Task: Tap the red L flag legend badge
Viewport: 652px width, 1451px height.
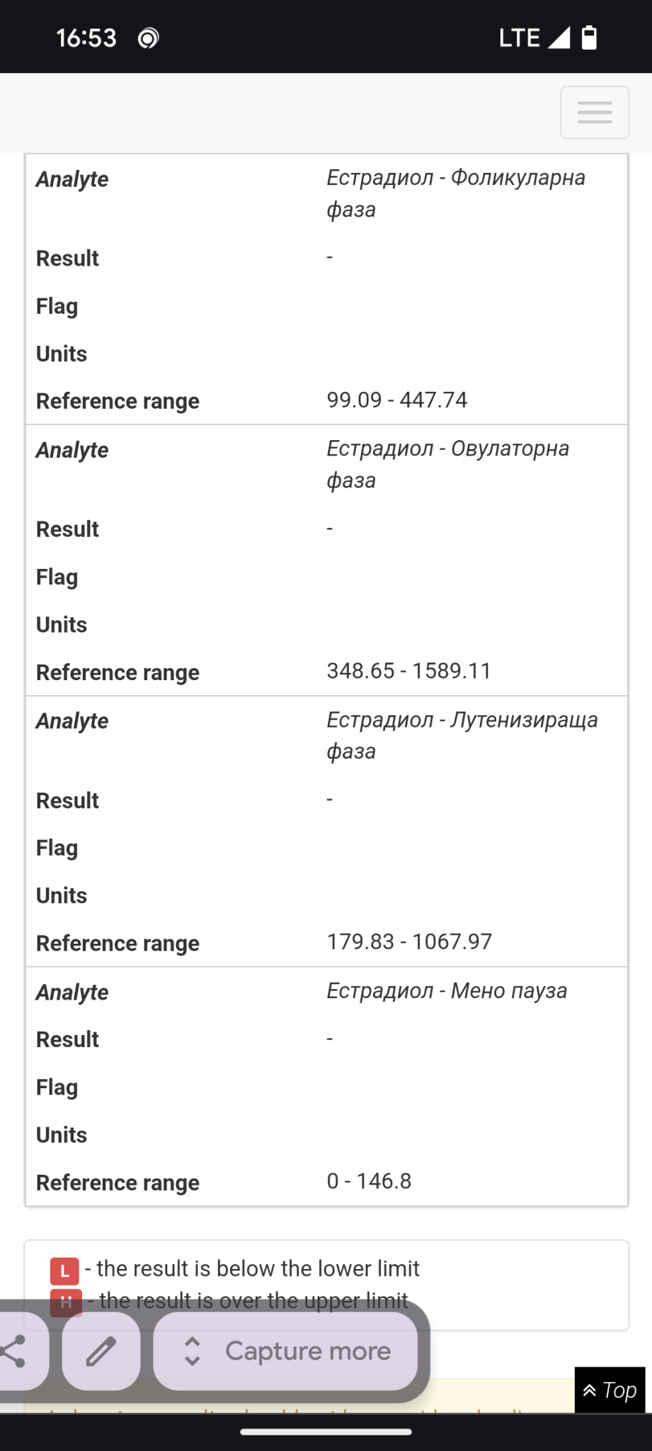Action: [x=64, y=1271]
